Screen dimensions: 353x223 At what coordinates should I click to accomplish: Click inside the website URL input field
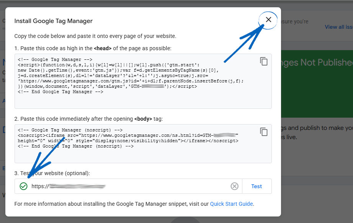[x=128, y=186]
